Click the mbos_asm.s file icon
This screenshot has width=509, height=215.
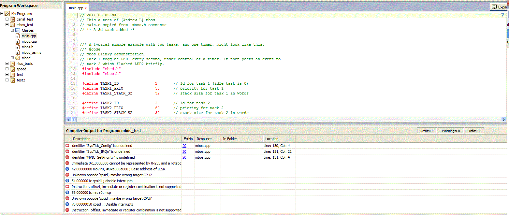[x=18, y=52]
